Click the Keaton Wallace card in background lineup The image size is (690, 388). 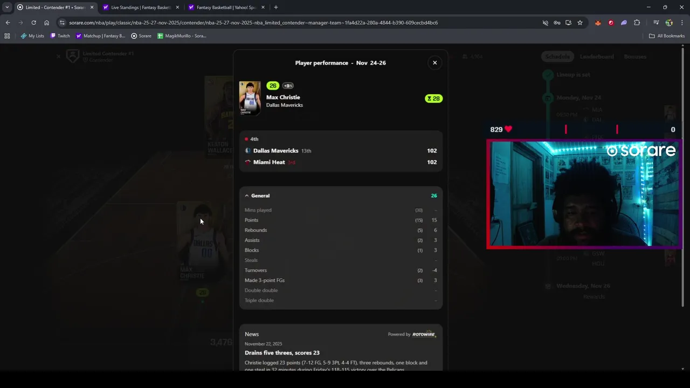point(220,116)
